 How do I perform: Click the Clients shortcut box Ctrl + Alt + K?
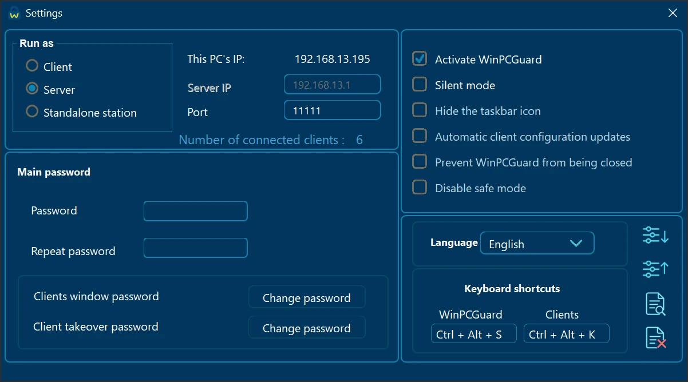[x=567, y=334]
